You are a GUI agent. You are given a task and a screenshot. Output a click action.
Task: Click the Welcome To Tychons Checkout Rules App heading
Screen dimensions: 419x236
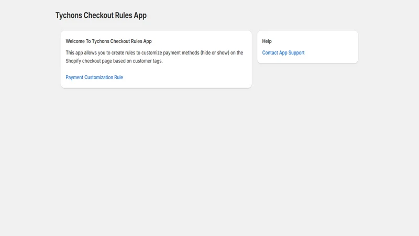pyautogui.click(x=108, y=41)
